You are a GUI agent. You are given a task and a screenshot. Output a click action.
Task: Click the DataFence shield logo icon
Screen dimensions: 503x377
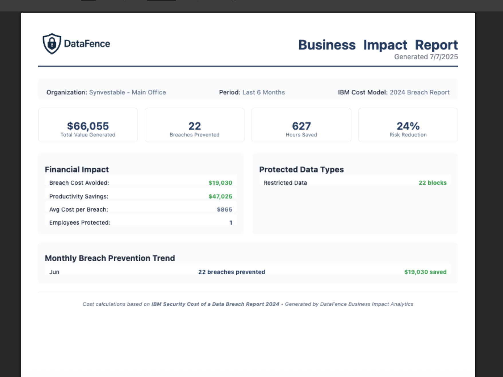(52, 44)
